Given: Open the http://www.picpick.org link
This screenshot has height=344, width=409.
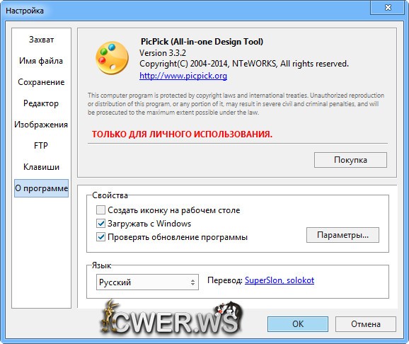Looking at the screenshot, I should tap(183, 76).
